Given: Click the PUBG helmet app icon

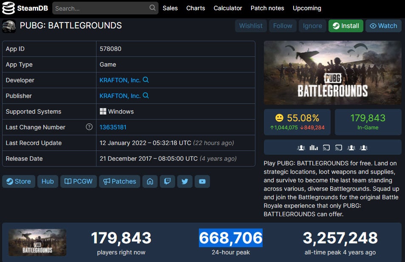Looking at the screenshot, I should click(9, 27).
